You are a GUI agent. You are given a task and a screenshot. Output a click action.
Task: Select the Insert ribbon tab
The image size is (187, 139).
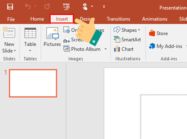click(62, 19)
